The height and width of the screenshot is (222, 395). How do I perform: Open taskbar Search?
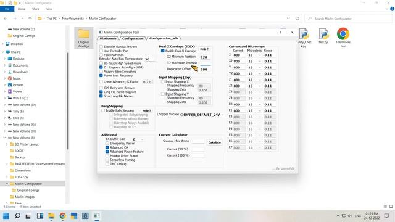(17, 216)
